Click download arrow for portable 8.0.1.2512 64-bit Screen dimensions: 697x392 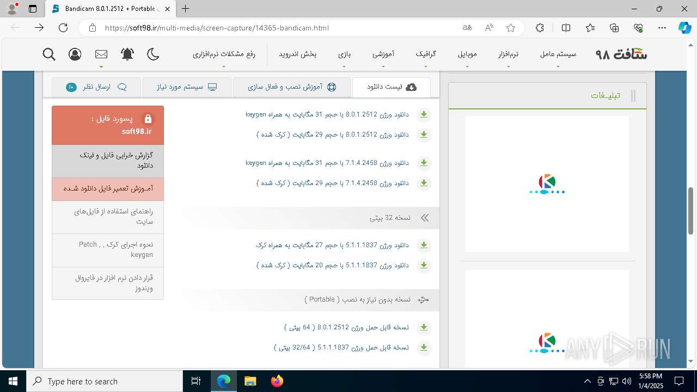(x=424, y=328)
